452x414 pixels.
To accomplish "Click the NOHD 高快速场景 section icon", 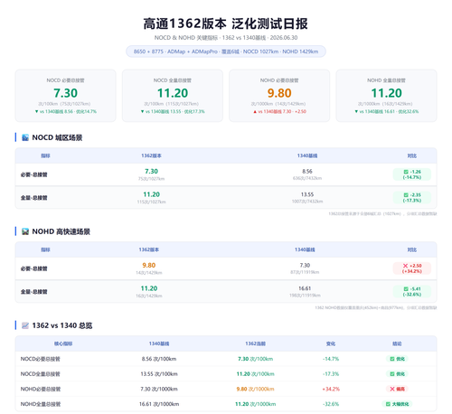I will pos(25,231).
